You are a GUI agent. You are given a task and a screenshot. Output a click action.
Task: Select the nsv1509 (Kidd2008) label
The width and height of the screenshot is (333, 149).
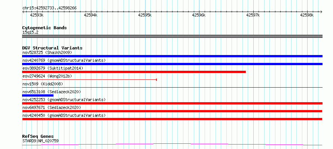43,84
